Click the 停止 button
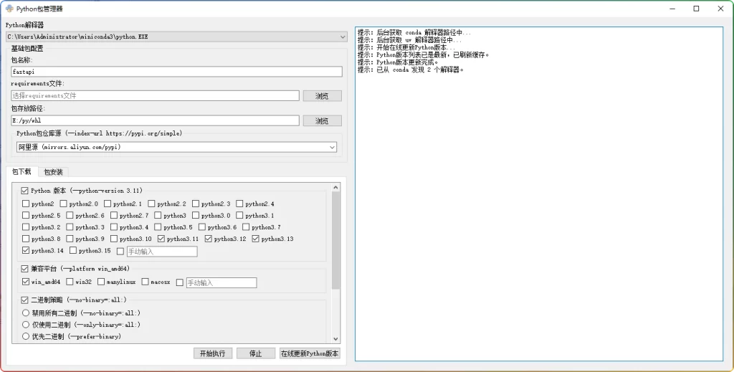 click(256, 353)
